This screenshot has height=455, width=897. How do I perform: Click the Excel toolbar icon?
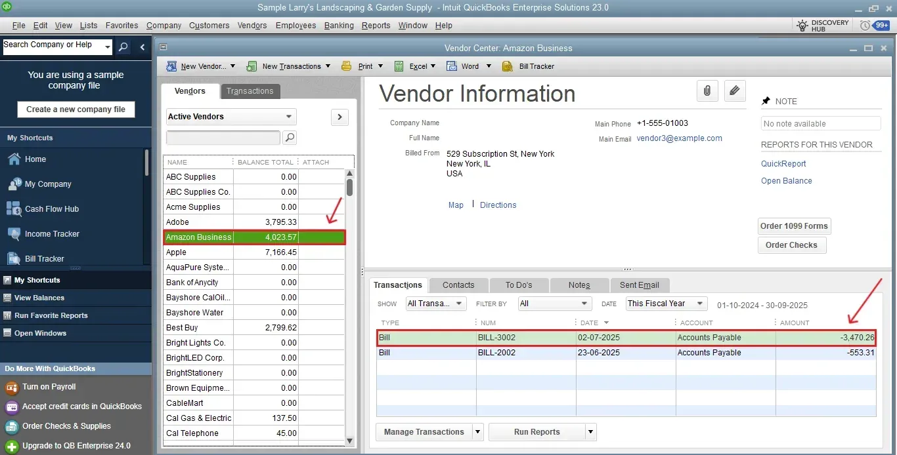(399, 66)
